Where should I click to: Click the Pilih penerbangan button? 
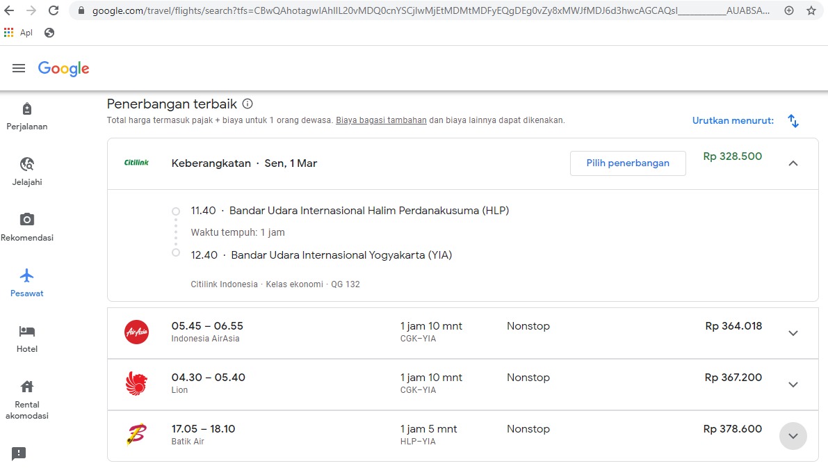pos(628,163)
